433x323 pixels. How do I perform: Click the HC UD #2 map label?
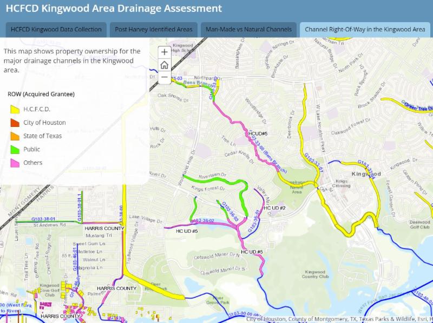[x=274, y=208]
